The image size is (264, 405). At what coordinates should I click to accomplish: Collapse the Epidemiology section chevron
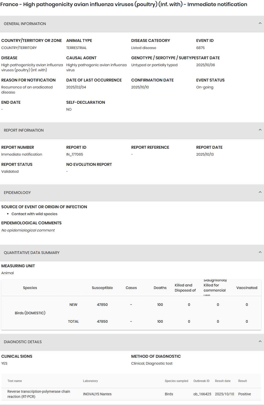pos(260,192)
